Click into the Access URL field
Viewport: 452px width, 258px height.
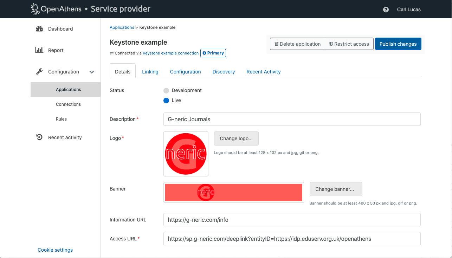(292, 239)
